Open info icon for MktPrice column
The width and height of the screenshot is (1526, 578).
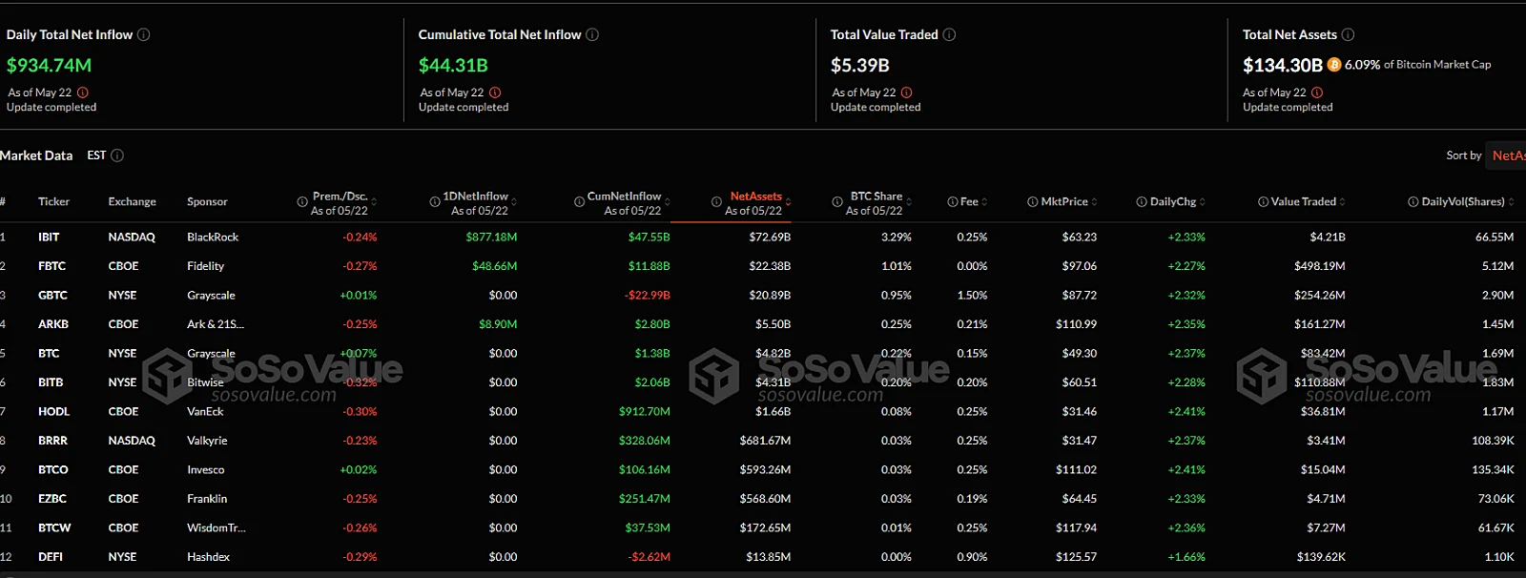(x=1033, y=202)
